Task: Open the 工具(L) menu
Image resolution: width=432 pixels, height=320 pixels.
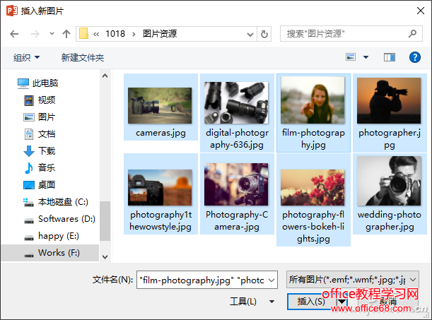Action: [x=251, y=302]
